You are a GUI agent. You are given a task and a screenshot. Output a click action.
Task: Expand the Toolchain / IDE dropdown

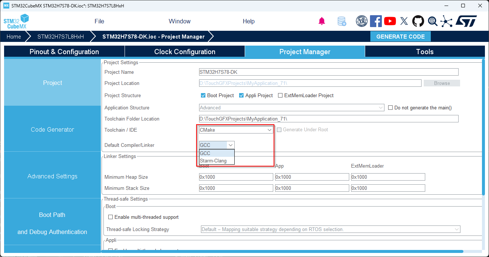click(236, 130)
